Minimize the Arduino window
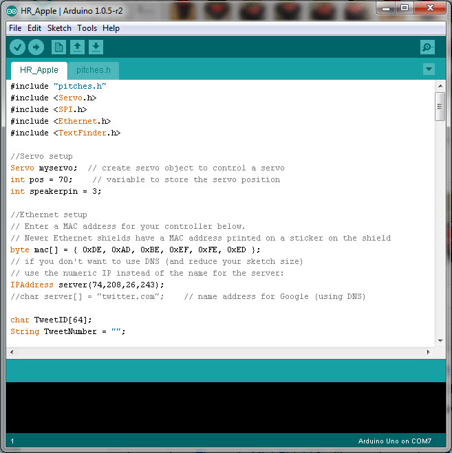 coord(386,8)
